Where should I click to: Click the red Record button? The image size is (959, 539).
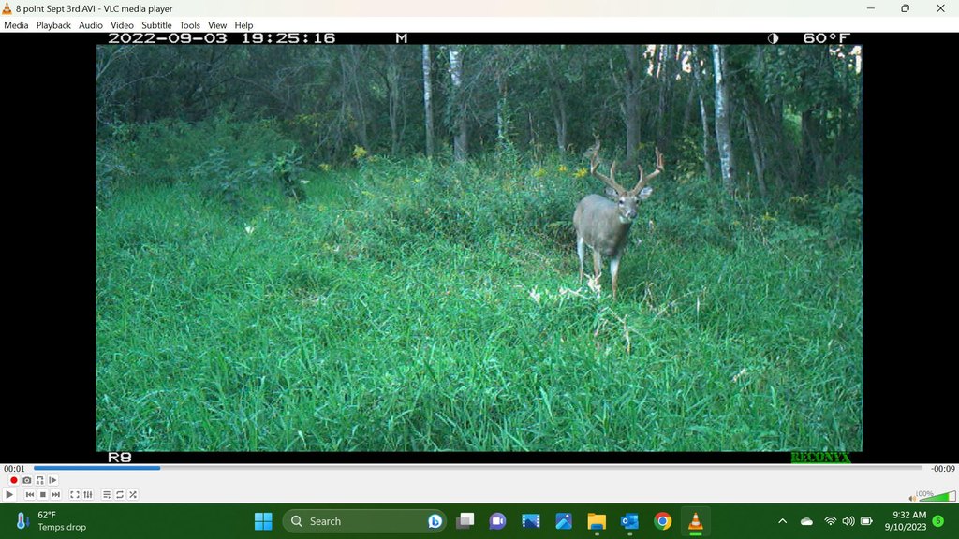[13, 480]
